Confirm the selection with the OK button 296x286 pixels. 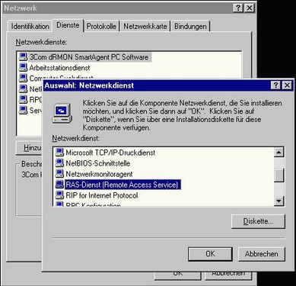tap(210, 254)
